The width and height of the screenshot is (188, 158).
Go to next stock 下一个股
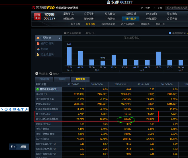[x=158, y=8]
